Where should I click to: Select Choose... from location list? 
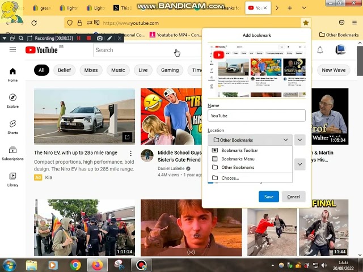(x=250, y=178)
